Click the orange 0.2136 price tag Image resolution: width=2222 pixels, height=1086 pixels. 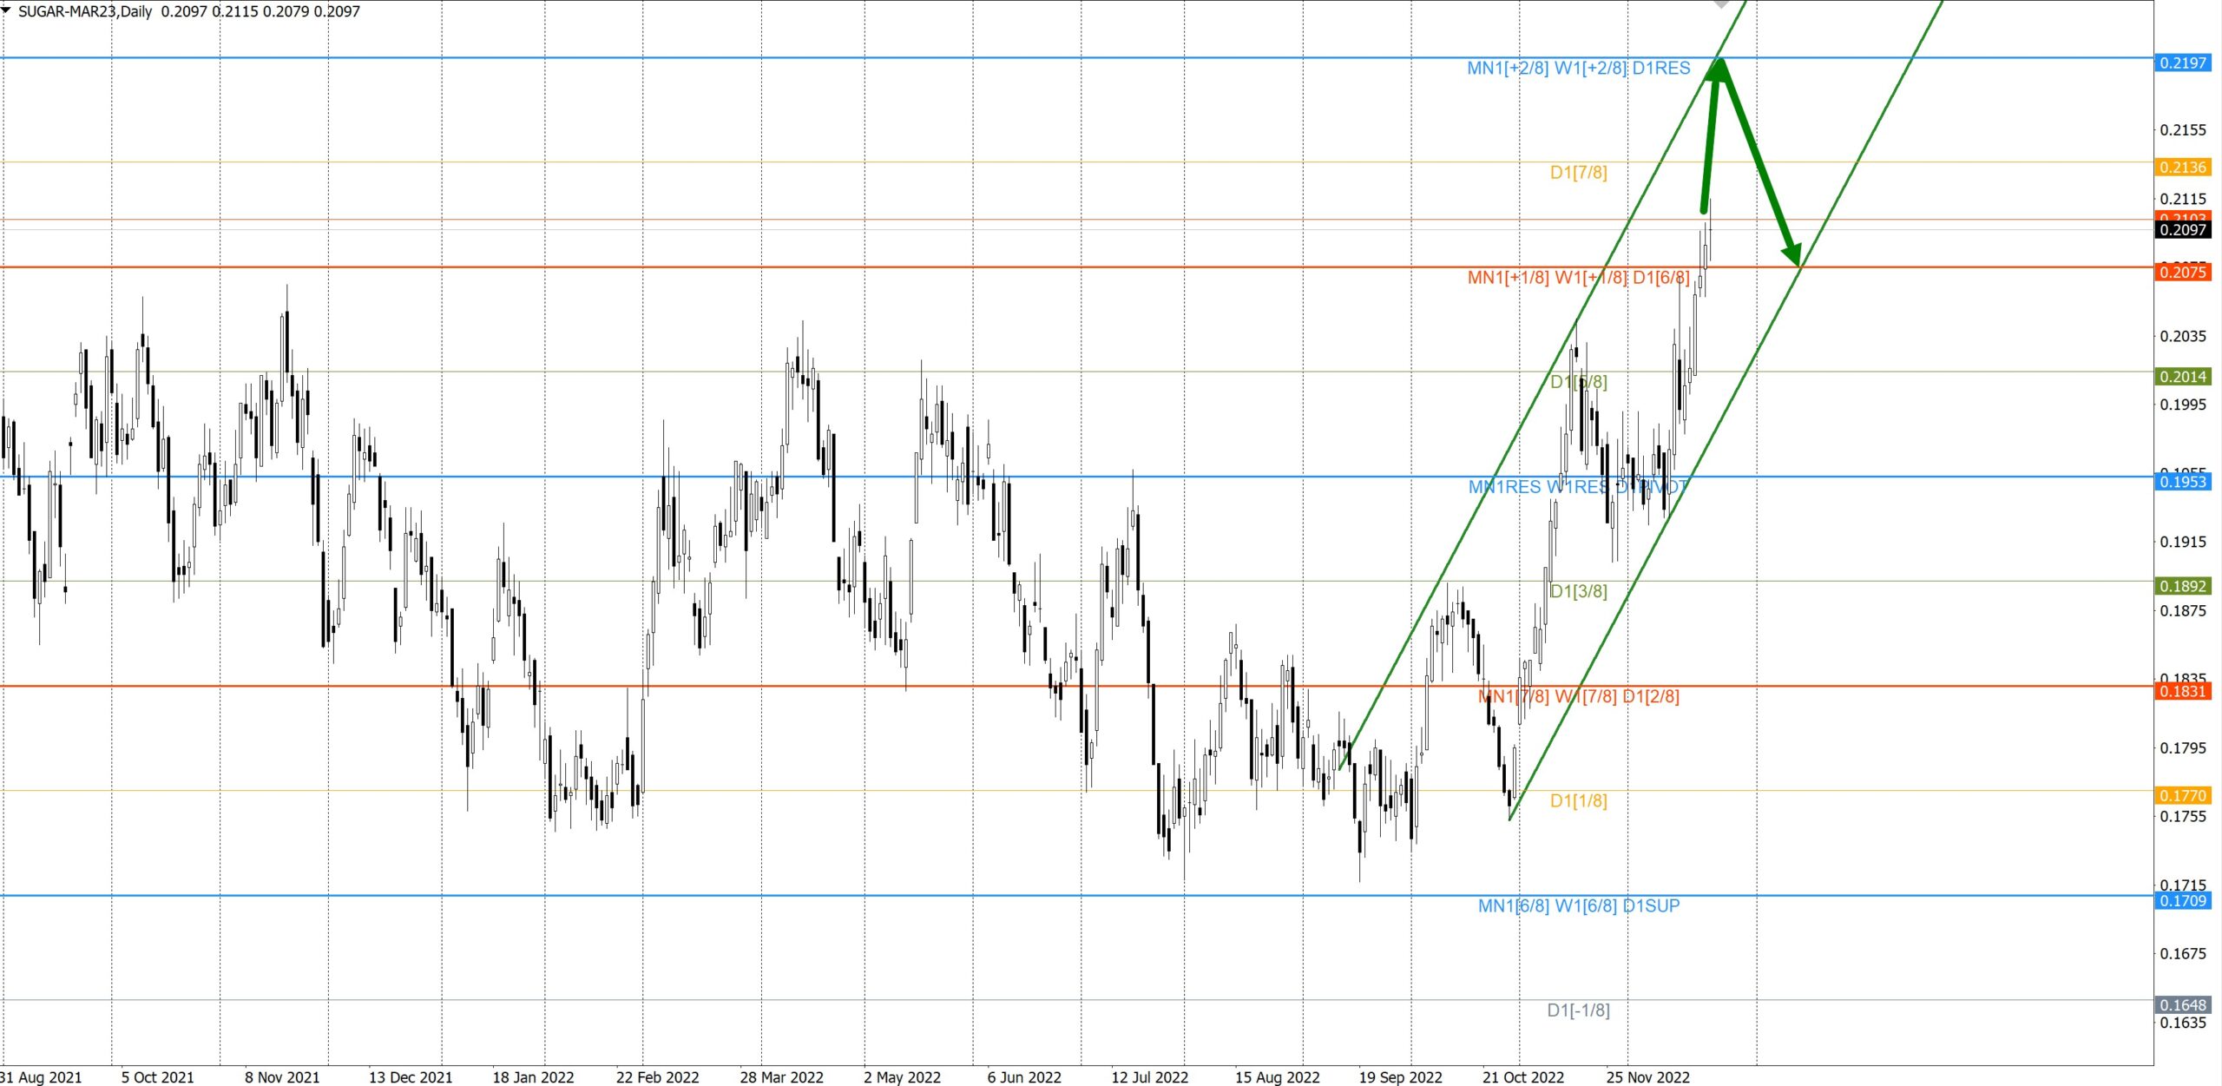pos(2182,168)
